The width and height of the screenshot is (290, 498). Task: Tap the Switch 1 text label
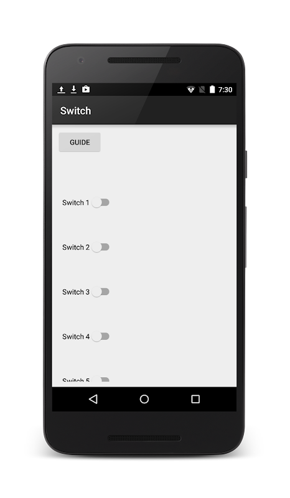[75, 203]
